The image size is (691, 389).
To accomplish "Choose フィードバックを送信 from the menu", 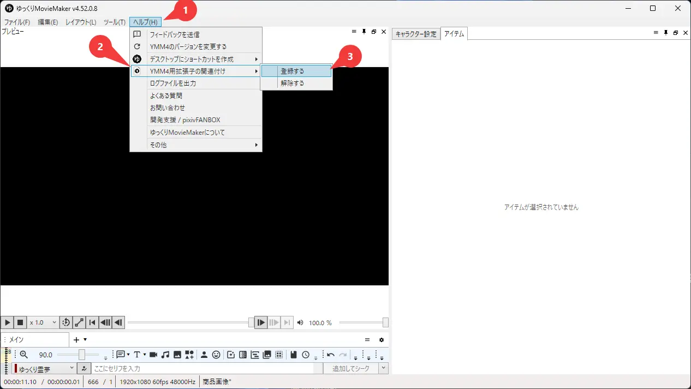I will click(196, 34).
